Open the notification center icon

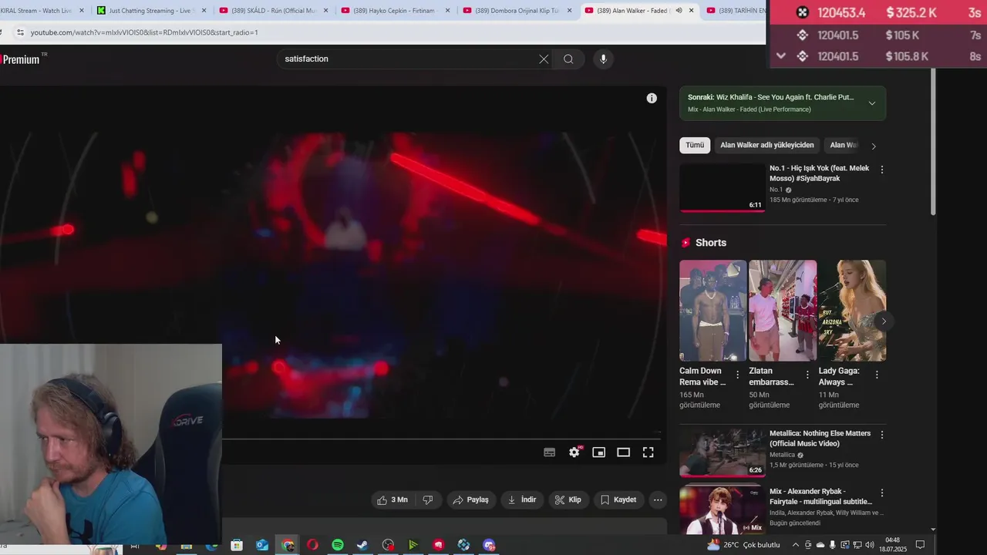pyautogui.click(x=920, y=545)
